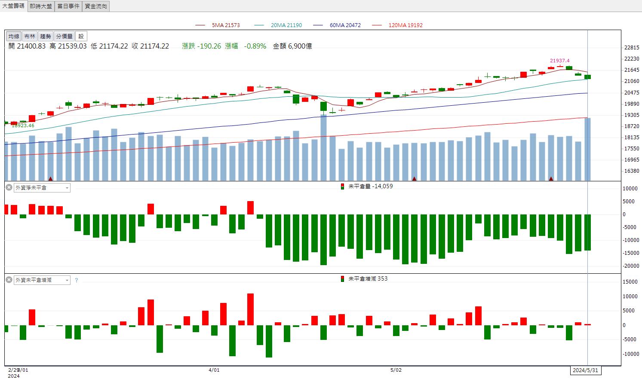
Task: Click the 4/01 date axis label
Action: 214,370
